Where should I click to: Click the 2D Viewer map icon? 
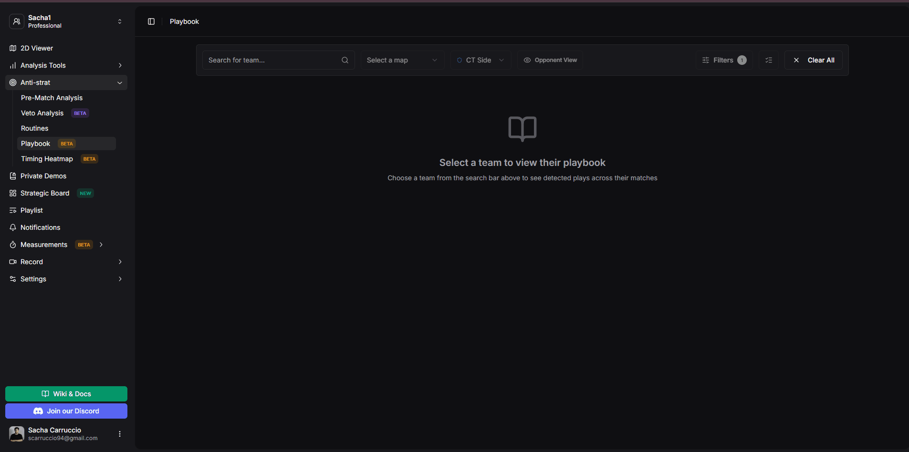[x=13, y=48]
